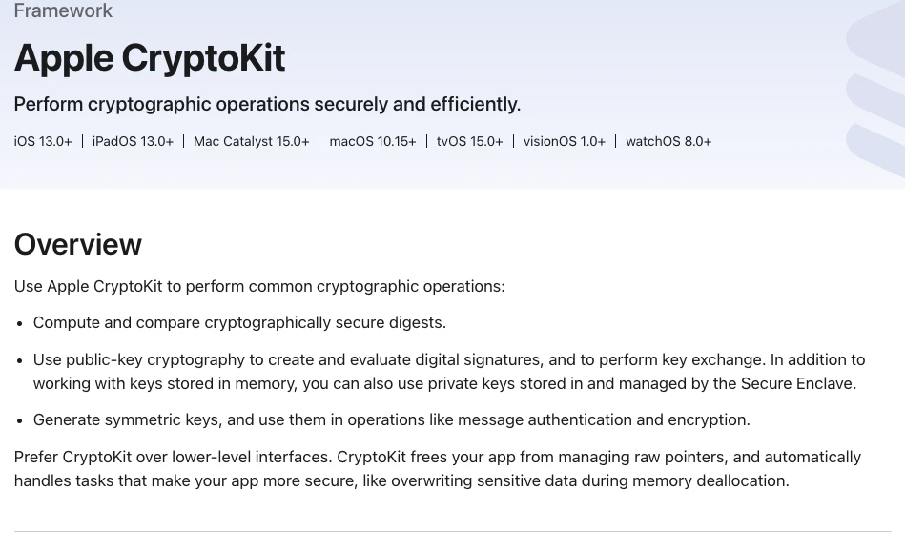The image size is (905, 552).
Task: Click the bullet about public-key cryptography
Action: [449, 372]
